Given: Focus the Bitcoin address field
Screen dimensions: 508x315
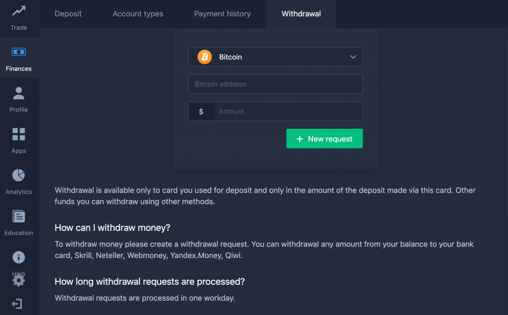Looking at the screenshot, I should [275, 84].
